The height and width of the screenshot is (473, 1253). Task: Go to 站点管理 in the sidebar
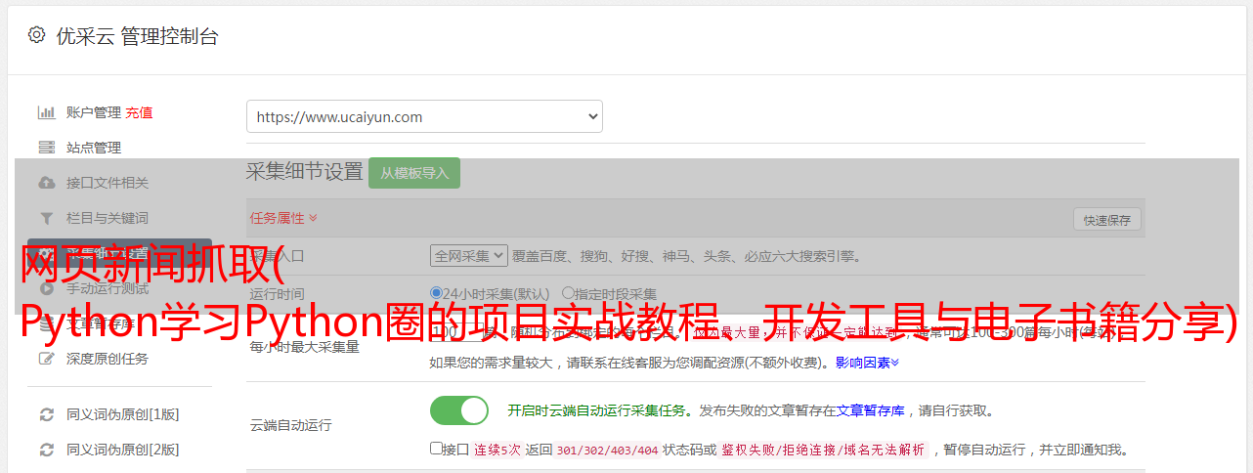tap(94, 148)
